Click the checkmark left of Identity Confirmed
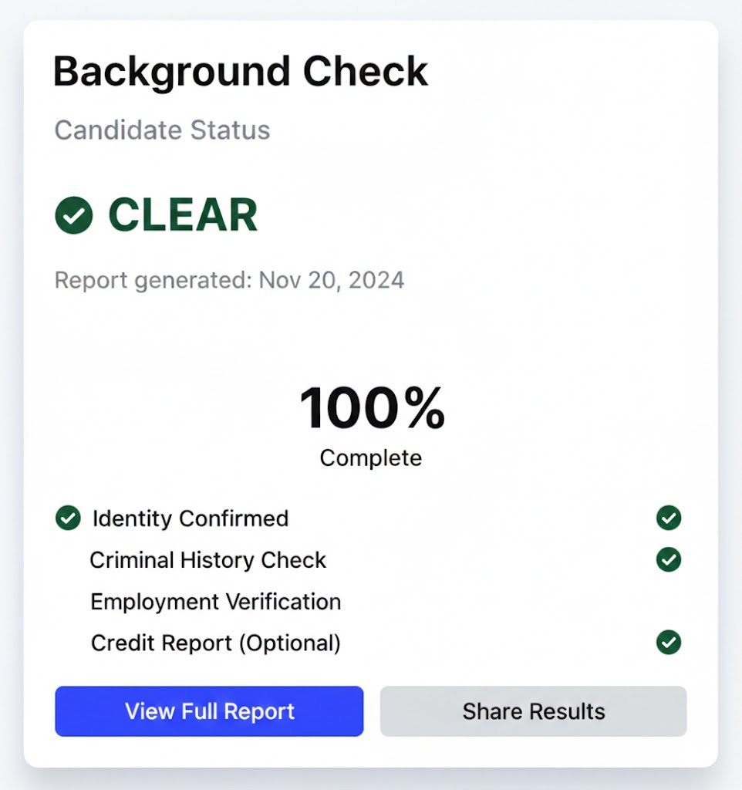 point(68,518)
